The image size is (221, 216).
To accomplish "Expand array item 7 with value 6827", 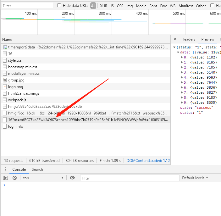I will point(182,92).
